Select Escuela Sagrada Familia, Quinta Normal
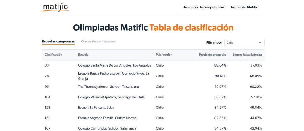This screenshot has height=131, width=304. tap(153, 118)
